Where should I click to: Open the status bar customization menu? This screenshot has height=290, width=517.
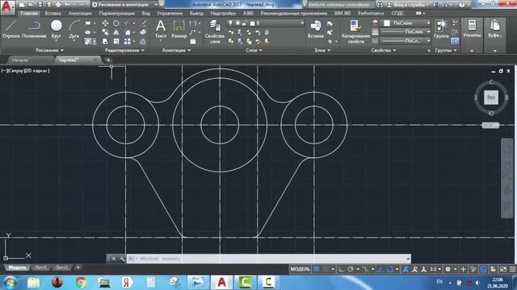[512, 269]
